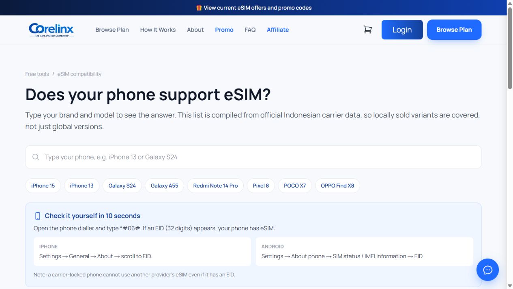Image resolution: width=513 pixels, height=289 pixels.
Task: Select the iPhone 15 chip
Action: (x=43, y=185)
